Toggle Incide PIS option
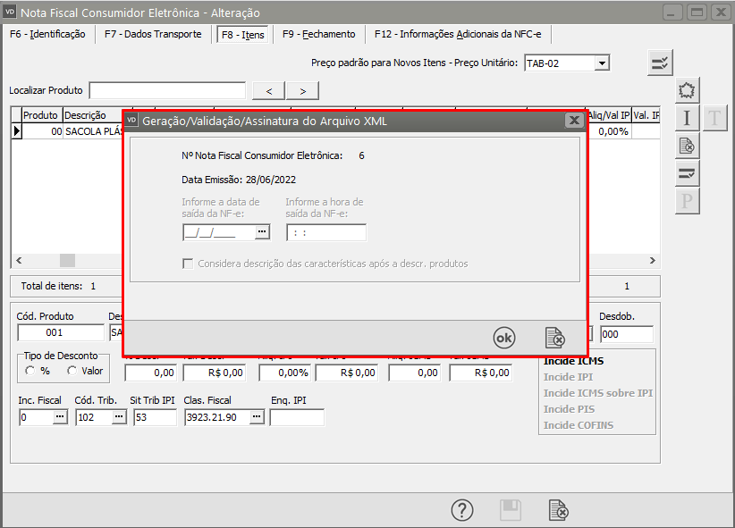This screenshot has width=735, height=528. pyautogui.click(x=569, y=409)
